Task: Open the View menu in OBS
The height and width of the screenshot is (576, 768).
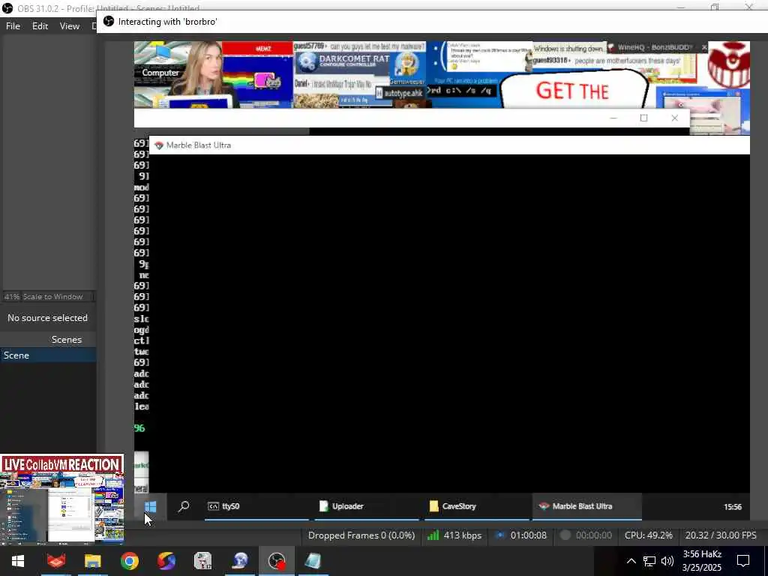Action: pyautogui.click(x=70, y=26)
